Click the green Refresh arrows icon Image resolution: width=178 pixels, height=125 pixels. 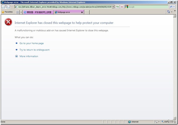[x=117, y=7]
